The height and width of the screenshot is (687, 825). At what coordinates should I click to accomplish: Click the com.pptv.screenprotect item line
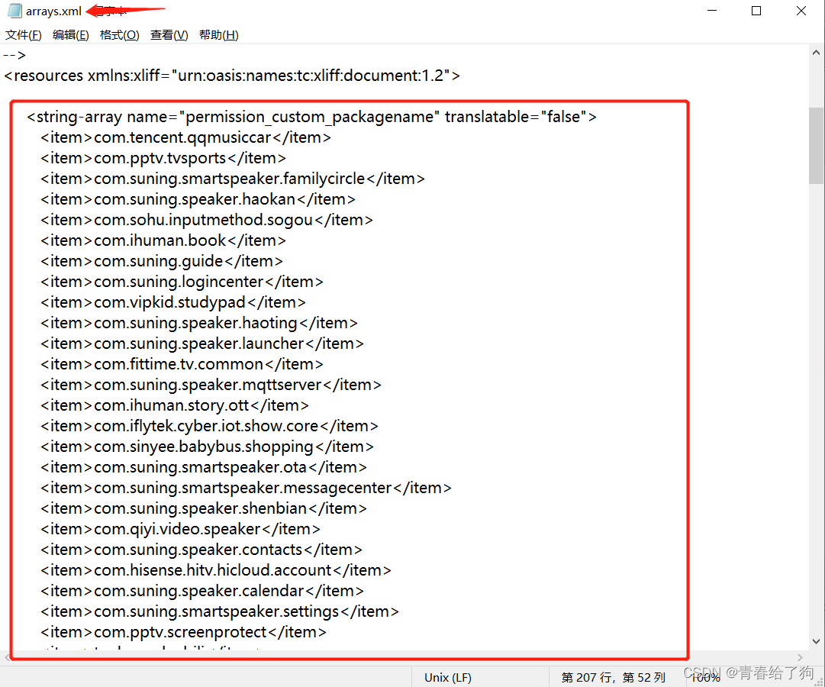[x=184, y=632]
